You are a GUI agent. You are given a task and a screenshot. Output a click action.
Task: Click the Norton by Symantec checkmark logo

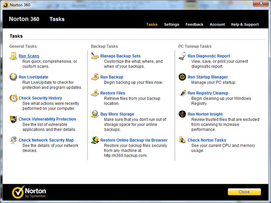click(18, 192)
